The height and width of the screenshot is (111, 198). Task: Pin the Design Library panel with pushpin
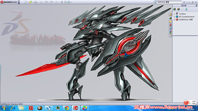(196, 5)
